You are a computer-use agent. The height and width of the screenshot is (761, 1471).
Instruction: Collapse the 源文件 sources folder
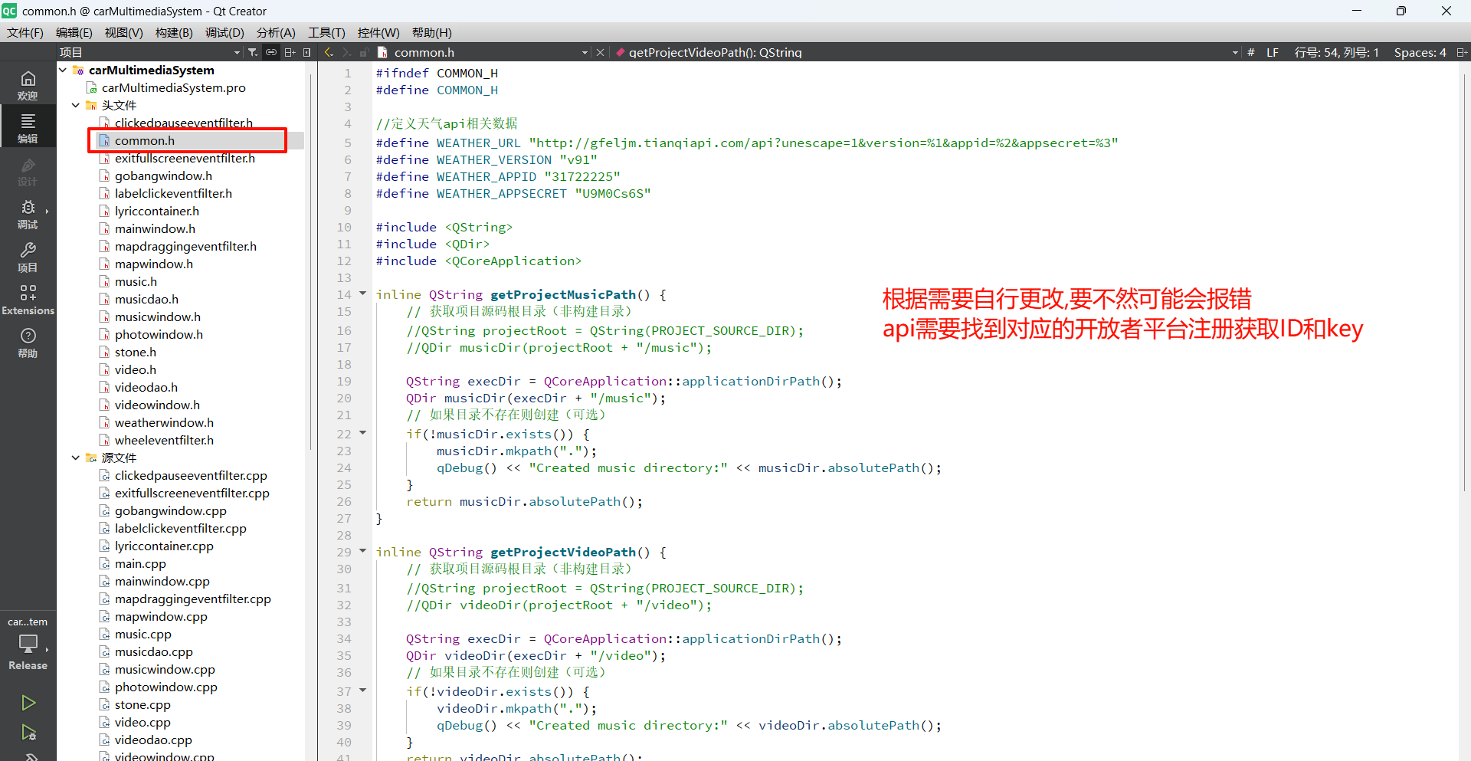(75, 458)
